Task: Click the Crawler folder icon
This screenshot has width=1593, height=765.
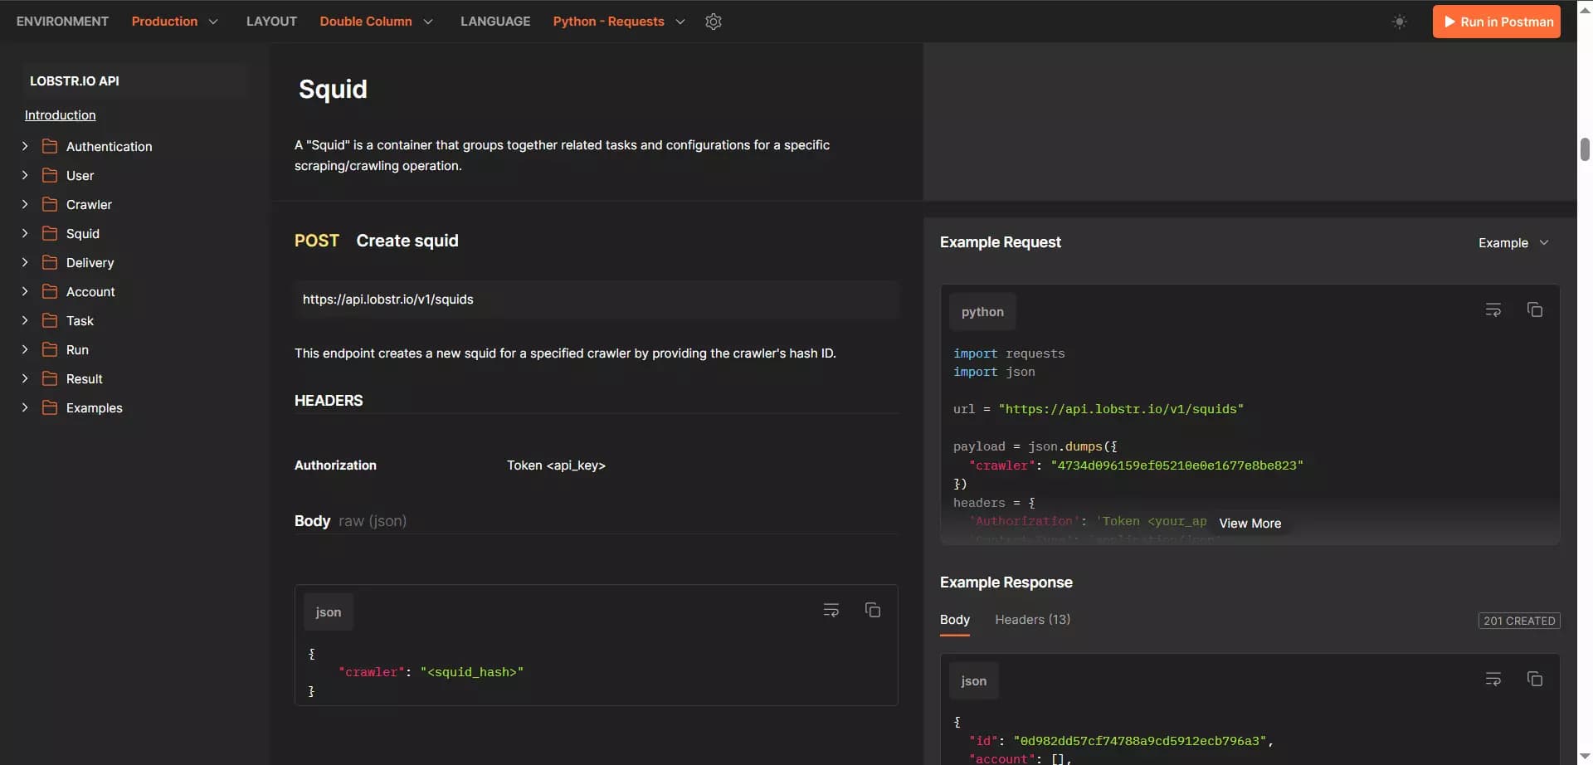Action: [x=50, y=204]
